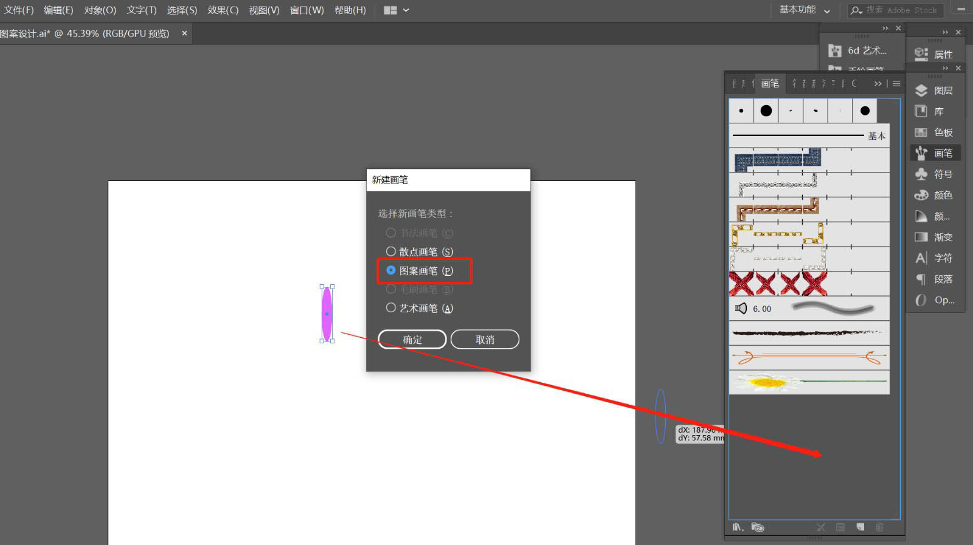973x545 pixels.
Task: Collapse the 6d 艺术 panel dock
Action: tap(885, 28)
